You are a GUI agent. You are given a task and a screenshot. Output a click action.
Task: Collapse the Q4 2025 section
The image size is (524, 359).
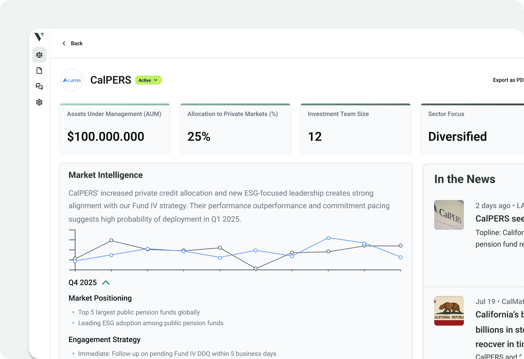pos(106,282)
